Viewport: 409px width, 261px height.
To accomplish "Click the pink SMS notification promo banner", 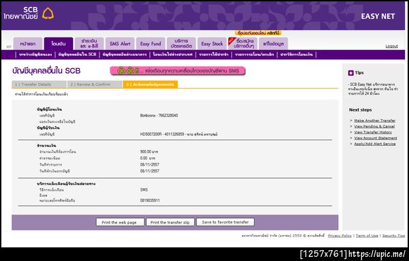I will coord(178,71).
